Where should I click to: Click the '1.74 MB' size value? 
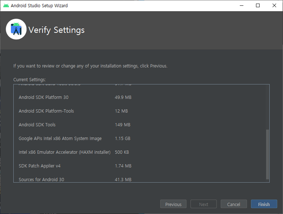point(123,166)
